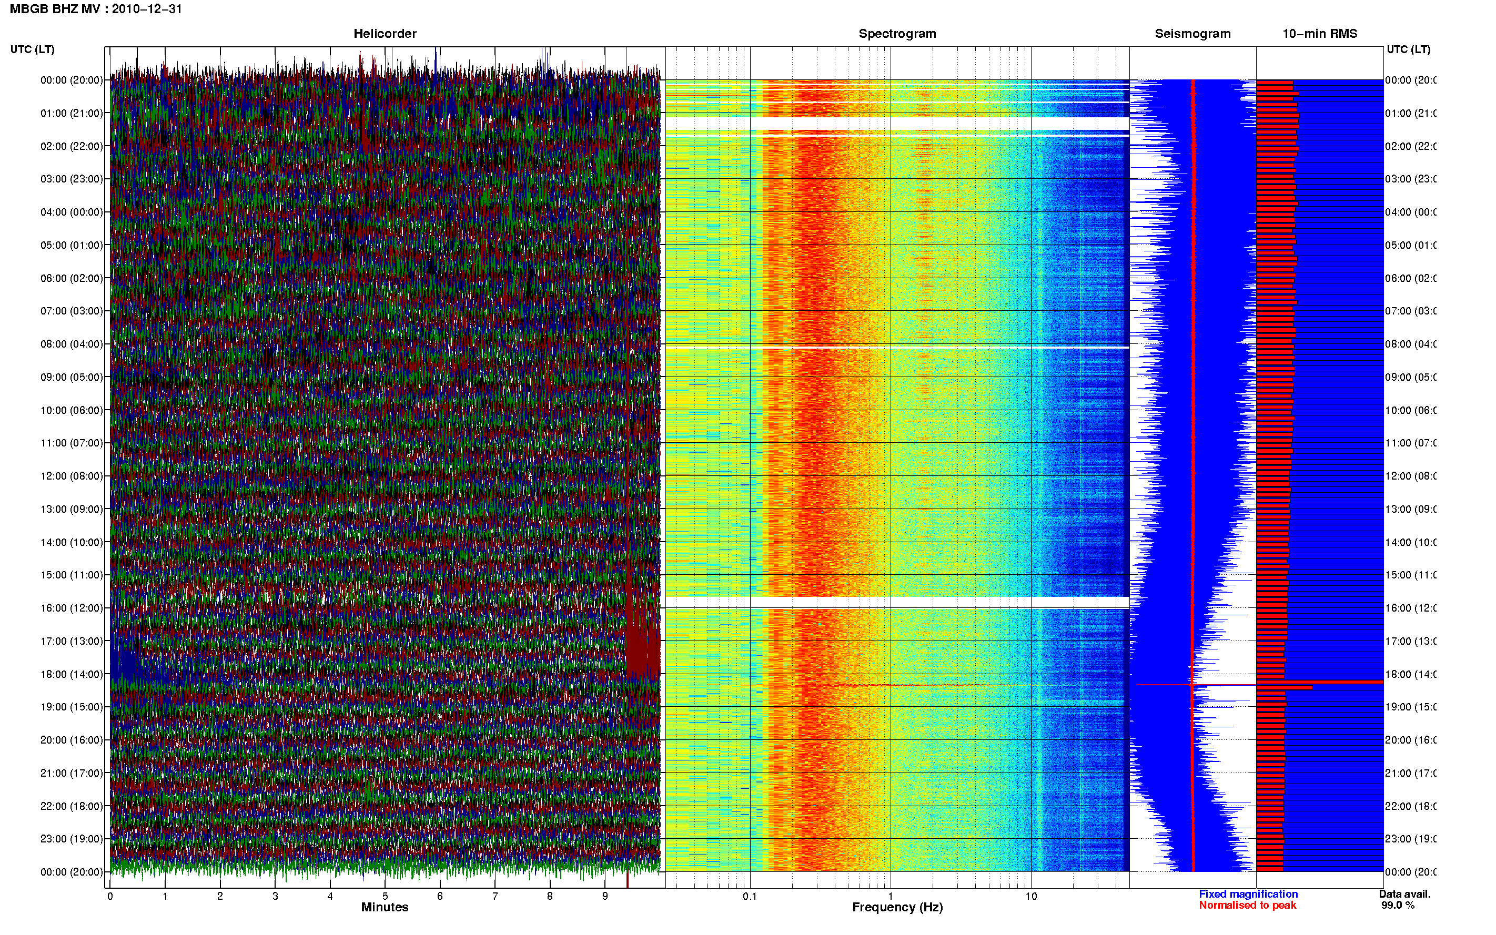Image resolution: width=1496 pixels, height=935 pixels.
Task: Click the right 'UTC (LT)' axis header
Action: (x=1408, y=49)
